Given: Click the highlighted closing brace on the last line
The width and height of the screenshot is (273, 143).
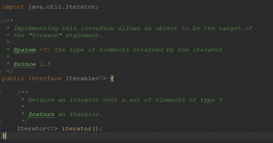Looking at the screenshot, I should coord(4,135).
